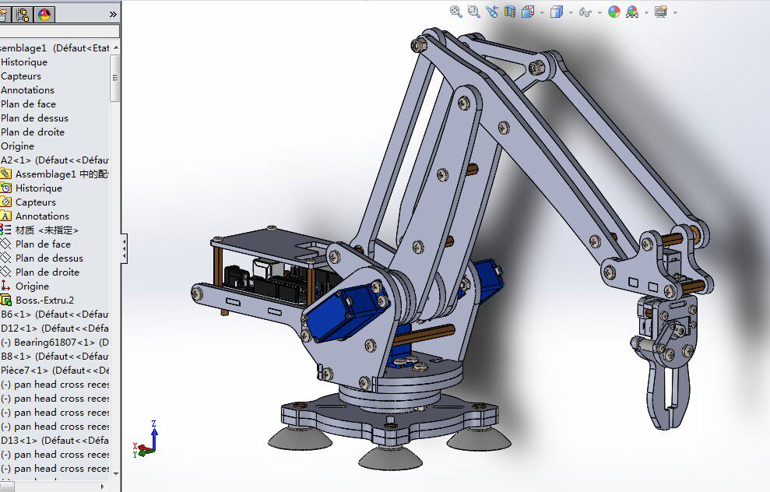This screenshot has width=770, height=492.
Task: Switch to the ConfigurationManager tab
Action: click(23, 15)
